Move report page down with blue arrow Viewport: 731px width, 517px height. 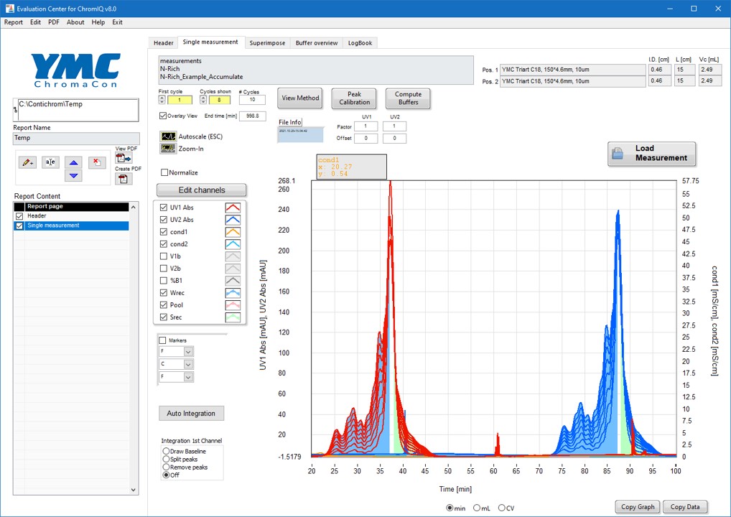point(73,176)
